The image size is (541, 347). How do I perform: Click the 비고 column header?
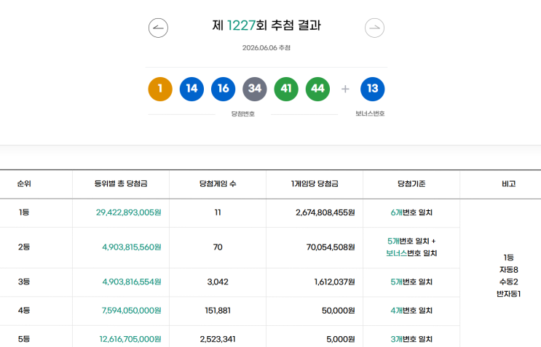point(508,183)
